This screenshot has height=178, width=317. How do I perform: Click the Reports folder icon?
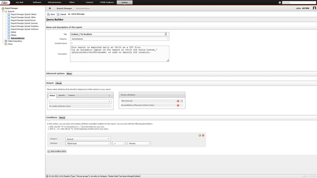pos(6,11)
